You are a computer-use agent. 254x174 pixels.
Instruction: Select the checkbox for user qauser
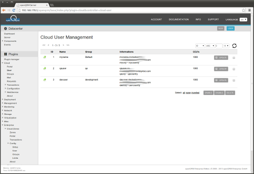tap(234, 69)
